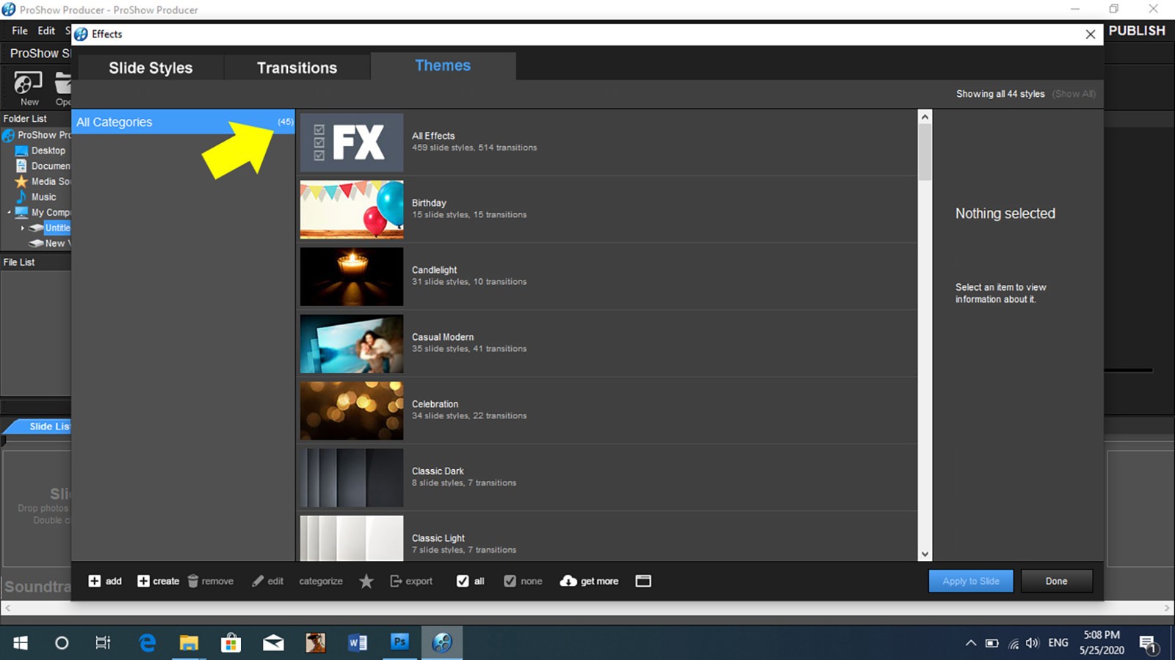Viewport: 1175px width, 660px height.
Task: Open Microsoft Store from the taskbar
Action: [x=231, y=643]
